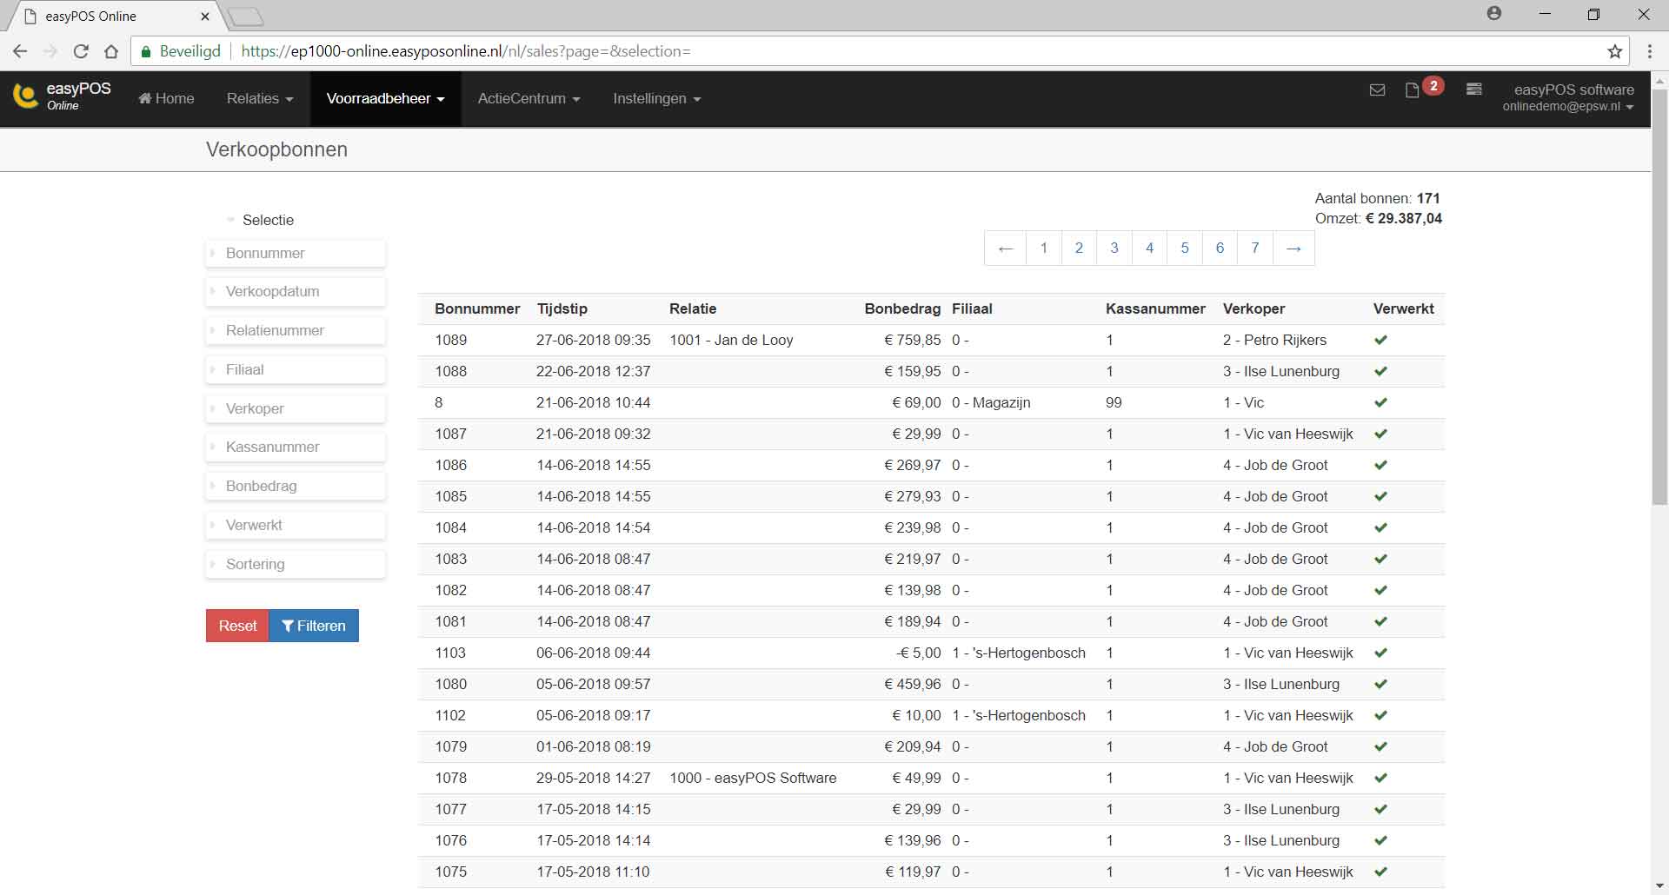Image resolution: width=1669 pixels, height=895 pixels.
Task: Click the processed checkmark for receipt 1103
Action: (1380, 653)
